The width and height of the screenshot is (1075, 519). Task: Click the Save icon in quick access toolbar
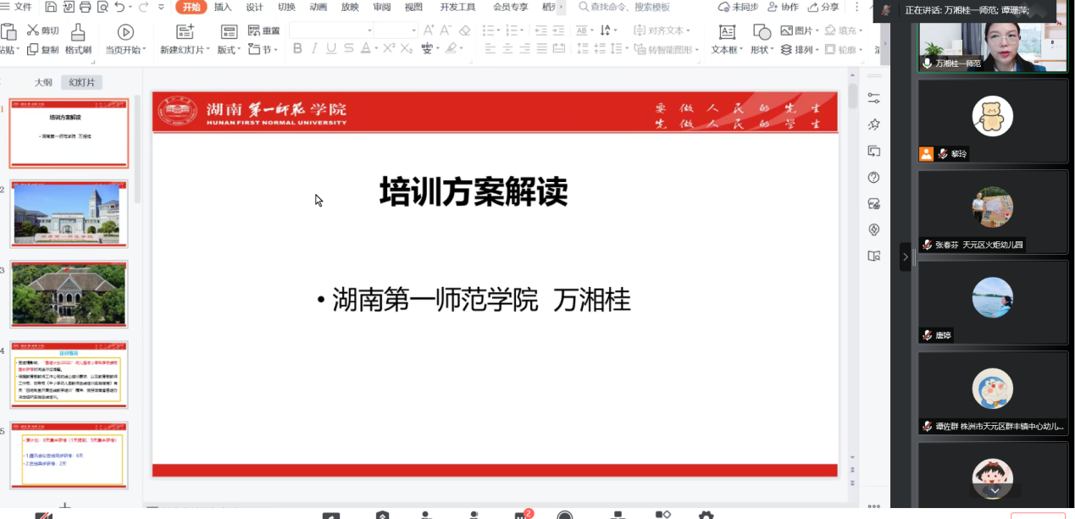52,8
